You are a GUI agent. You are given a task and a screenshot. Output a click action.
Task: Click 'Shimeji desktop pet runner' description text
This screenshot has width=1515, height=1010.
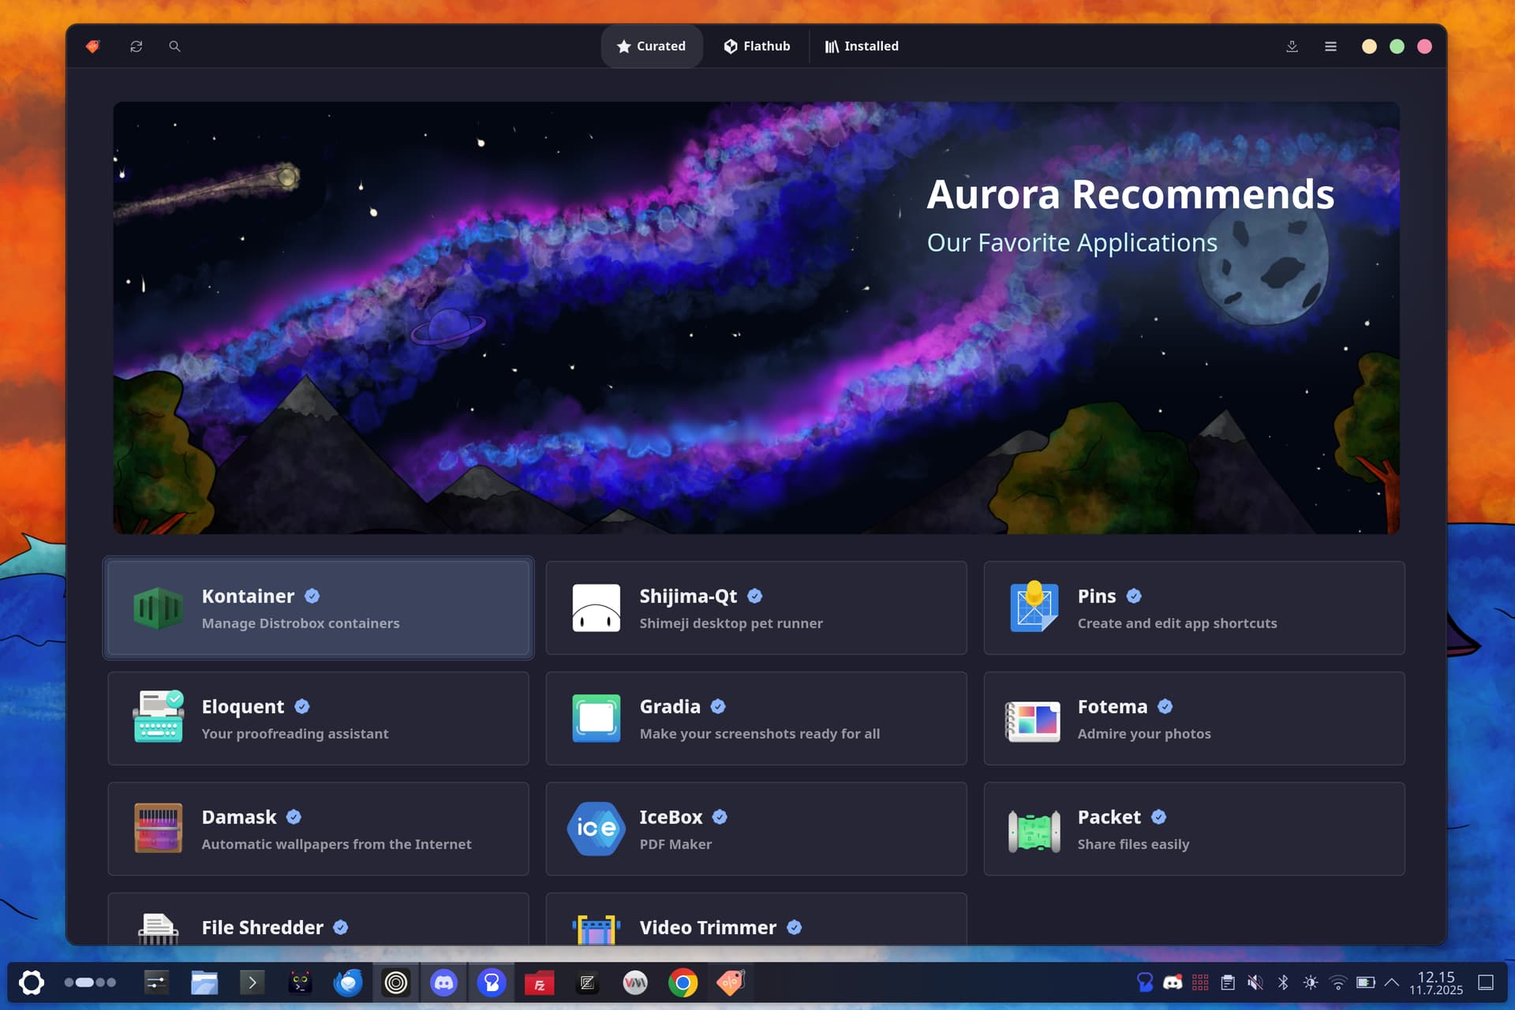coord(731,623)
